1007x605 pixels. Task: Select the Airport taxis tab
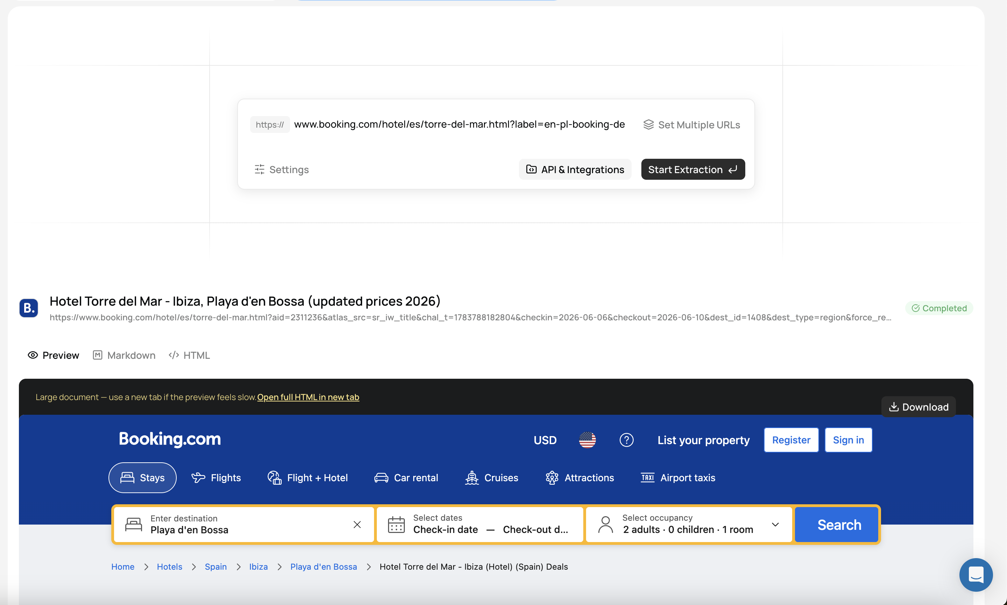pos(678,477)
